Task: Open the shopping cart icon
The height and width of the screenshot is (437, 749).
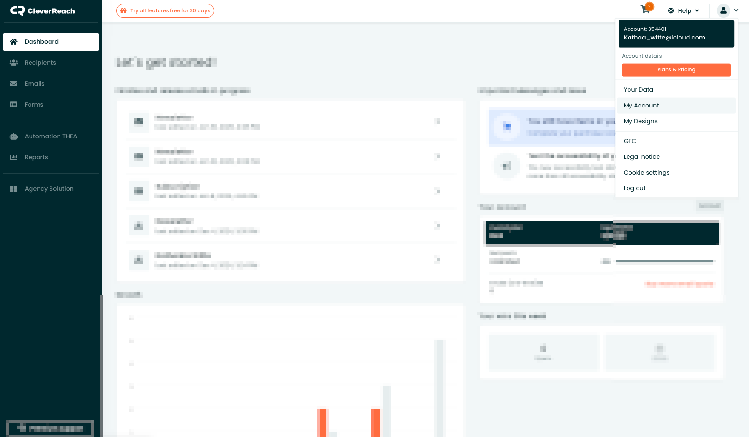Action: tap(646, 10)
